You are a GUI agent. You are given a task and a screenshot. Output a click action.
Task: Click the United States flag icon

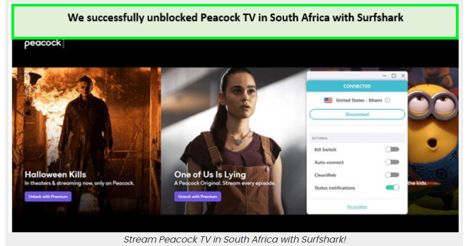[x=328, y=100]
